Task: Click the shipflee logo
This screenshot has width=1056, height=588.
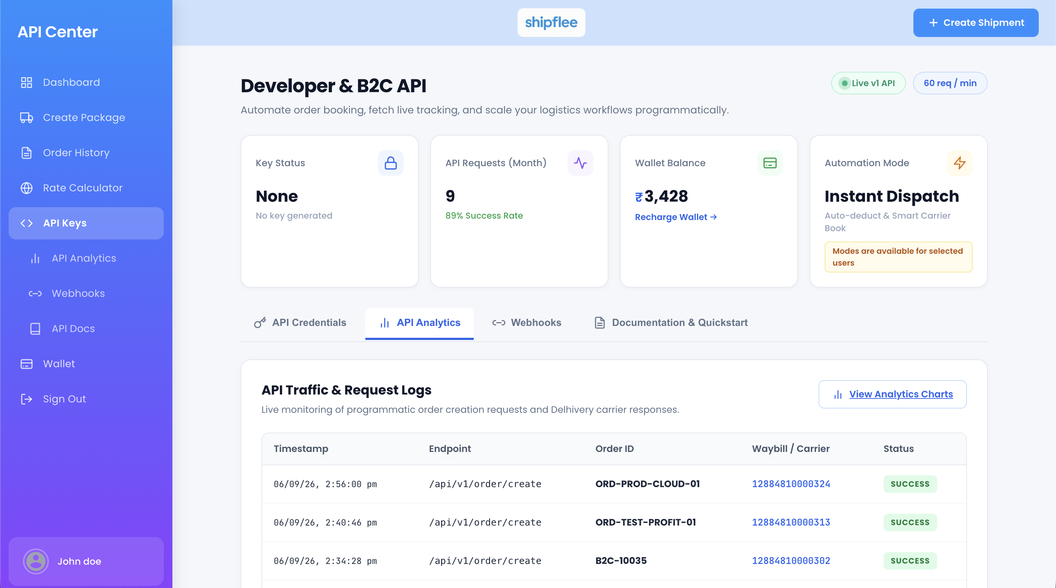Action: click(551, 23)
